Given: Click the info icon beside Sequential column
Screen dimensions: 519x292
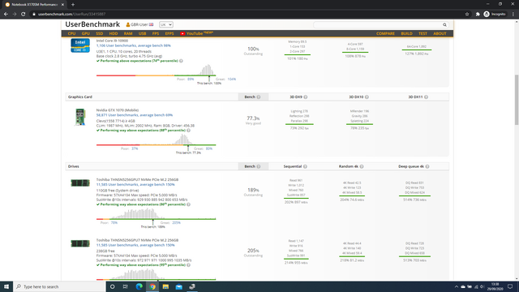Looking at the screenshot, I should (x=305, y=166).
